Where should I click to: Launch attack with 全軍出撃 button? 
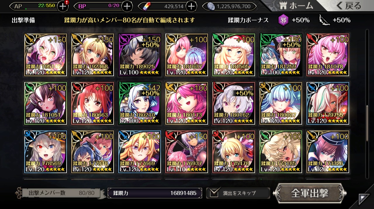pos(310,193)
